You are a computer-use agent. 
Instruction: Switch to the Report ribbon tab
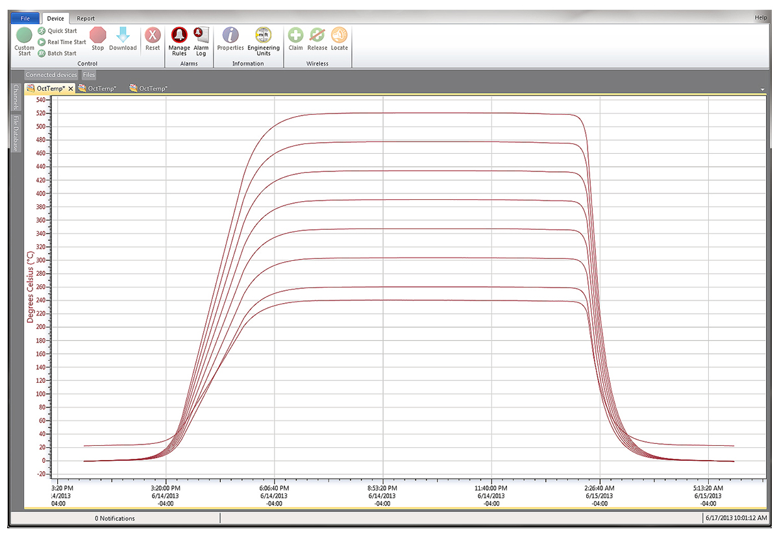coord(85,19)
